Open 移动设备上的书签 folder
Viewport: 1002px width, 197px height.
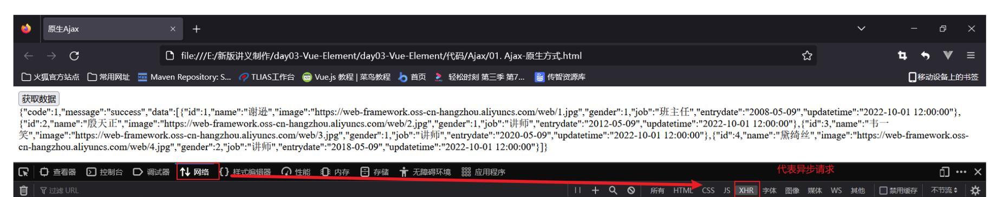(x=943, y=77)
